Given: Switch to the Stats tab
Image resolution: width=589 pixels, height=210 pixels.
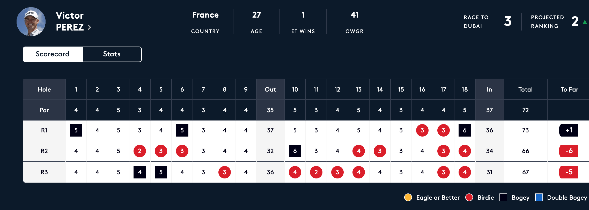Looking at the screenshot, I should pyautogui.click(x=112, y=54).
